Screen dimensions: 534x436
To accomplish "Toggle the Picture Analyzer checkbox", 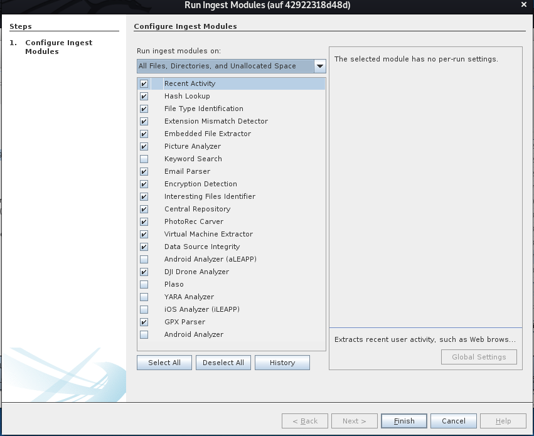I will [144, 146].
